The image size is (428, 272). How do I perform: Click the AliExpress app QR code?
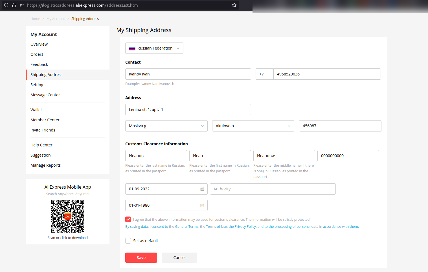tap(68, 216)
